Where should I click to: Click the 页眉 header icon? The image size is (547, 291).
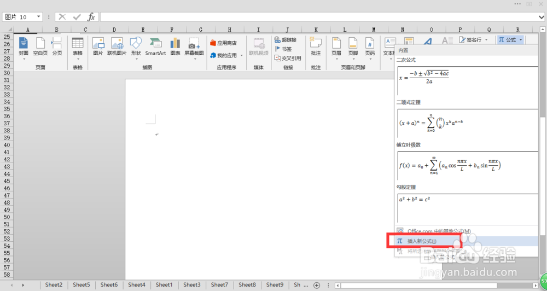(336, 43)
